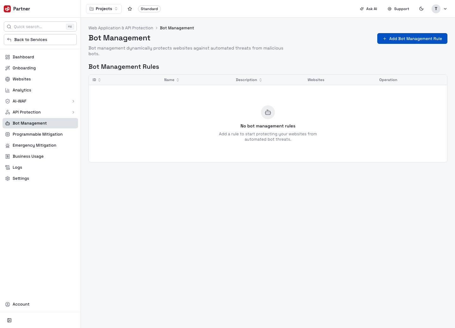Sort table by Name column
The image size is (455, 328).
click(172, 80)
